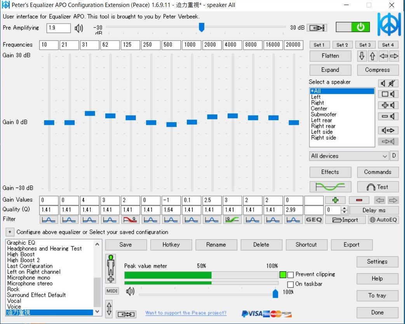Viewport: 405px width, 324px height.
Task: Click the configuration list scrollbar down arrow
Action: click(x=97, y=311)
